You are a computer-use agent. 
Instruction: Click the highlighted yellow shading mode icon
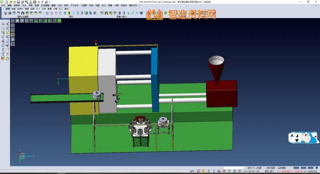click(x=13, y=34)
